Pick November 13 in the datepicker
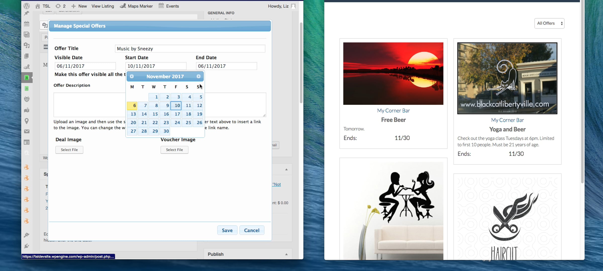 point(132,114)
